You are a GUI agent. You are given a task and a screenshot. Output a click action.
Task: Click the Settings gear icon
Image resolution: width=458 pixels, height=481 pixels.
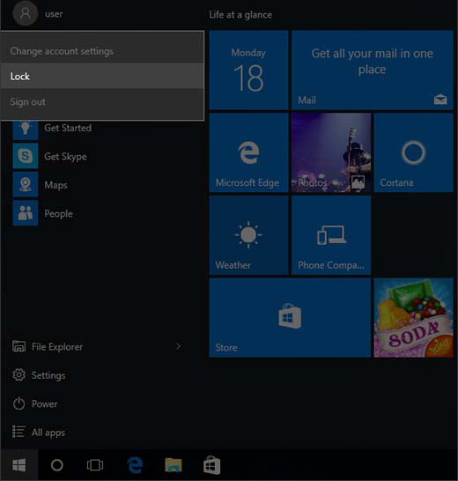[x=19, y=375]
